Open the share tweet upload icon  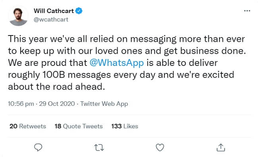[221, 148]
